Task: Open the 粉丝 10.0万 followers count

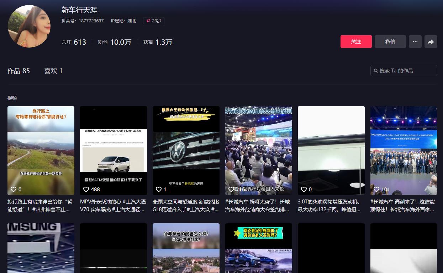Action: (x=115, y=42)
